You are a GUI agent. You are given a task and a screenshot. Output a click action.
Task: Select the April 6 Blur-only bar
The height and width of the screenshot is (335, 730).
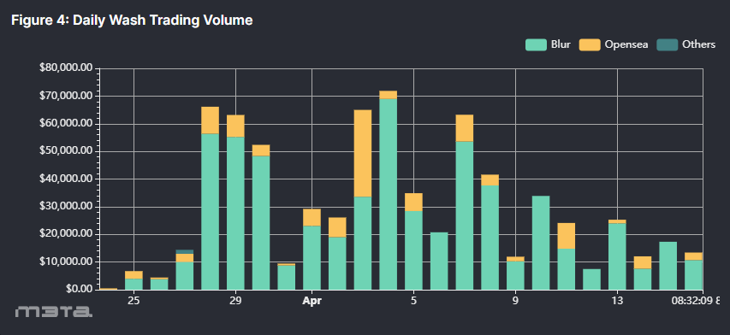(x=439, y=262)
